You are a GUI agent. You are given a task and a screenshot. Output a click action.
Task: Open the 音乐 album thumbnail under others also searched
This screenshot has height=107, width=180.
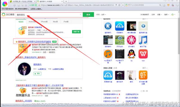[x=131, y=75]
